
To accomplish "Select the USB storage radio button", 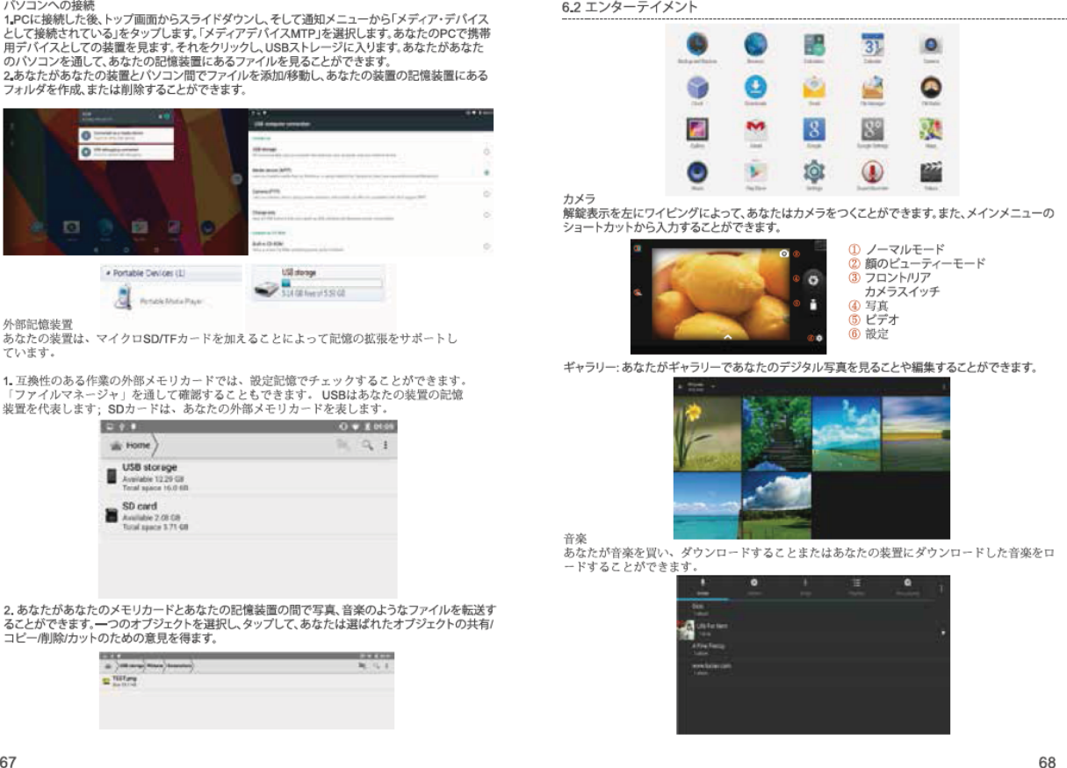I will 487,152.
